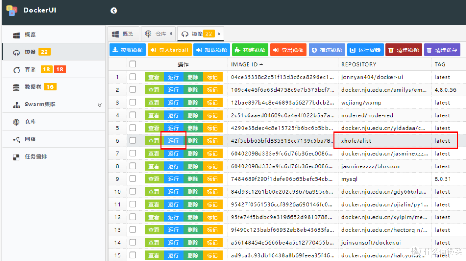The height and width of the screenshot is (261, 466).
Task: Click the 拉取镜像 pull image button
Action: click(127, 49)
